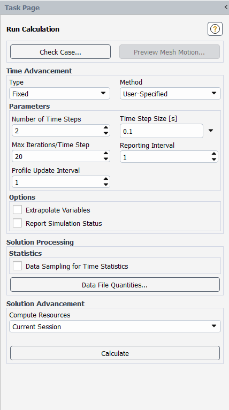Check the Report Simulation Status option
The image size is (229, 410).
[x=17, y=223]
